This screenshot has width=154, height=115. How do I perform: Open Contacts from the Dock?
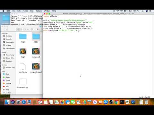click(x=35, y=102)
